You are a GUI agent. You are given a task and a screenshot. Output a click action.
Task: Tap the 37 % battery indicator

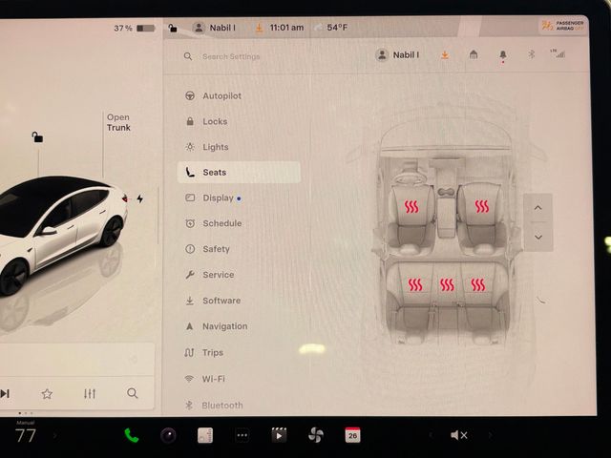[x=135, y=28]
